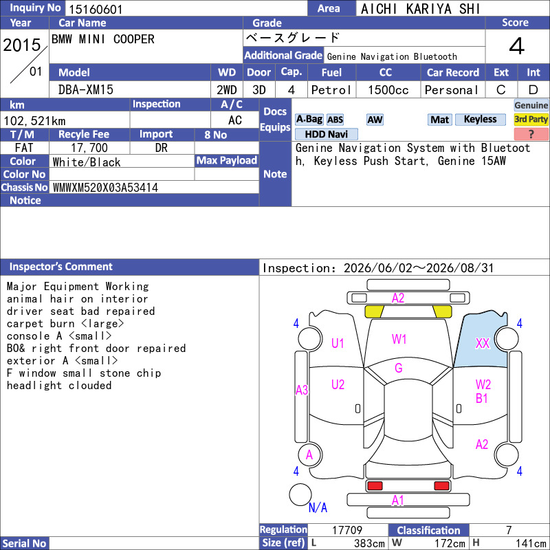Click the color value White/Black

(x=87, y=162)
